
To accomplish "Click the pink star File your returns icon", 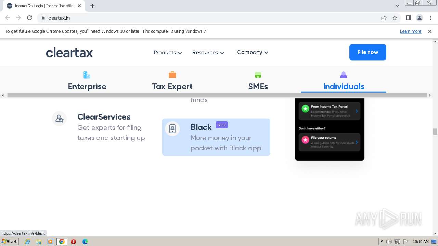I will [x=305, y=139].
